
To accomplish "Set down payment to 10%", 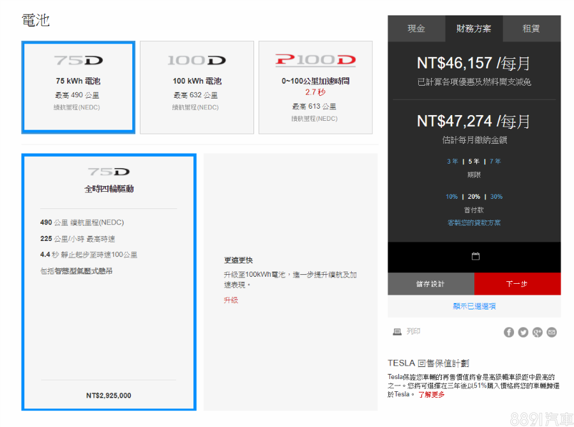I will tap(452, 197).
